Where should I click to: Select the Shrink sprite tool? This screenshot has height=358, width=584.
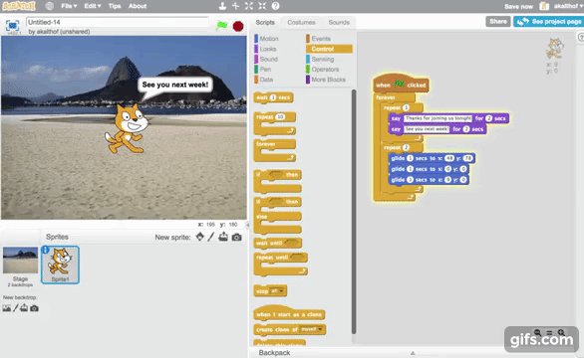click(262, 6)
